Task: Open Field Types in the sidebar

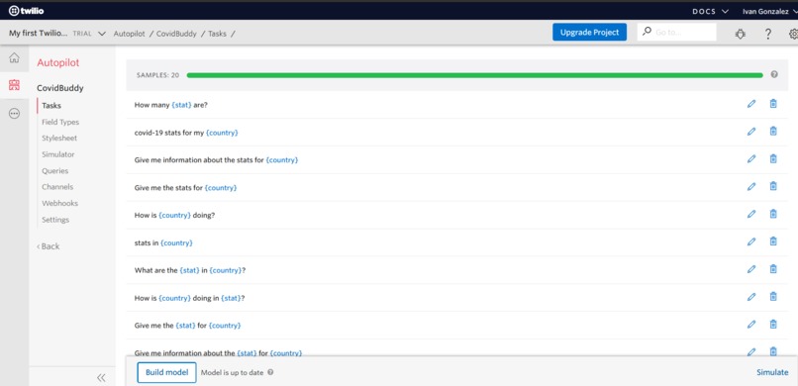Action: coord(60,122)
